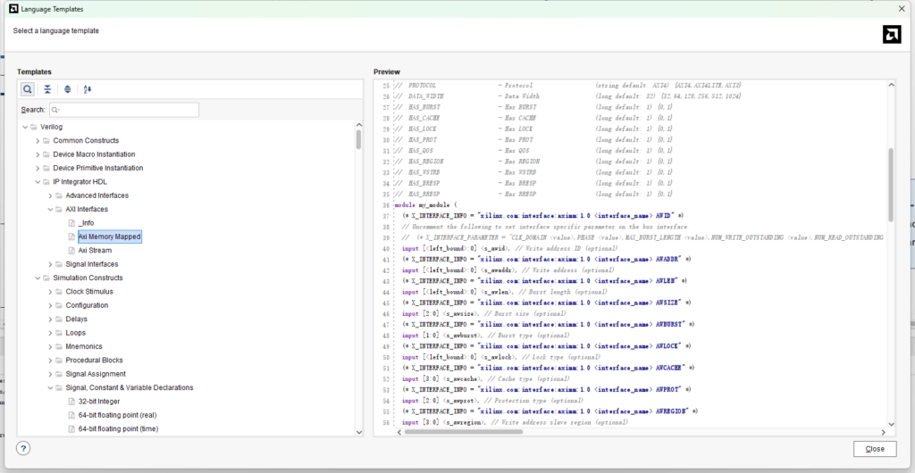Select the Simulation Constructs label
Screen dimensions: 915x473
tap(88, 278)
